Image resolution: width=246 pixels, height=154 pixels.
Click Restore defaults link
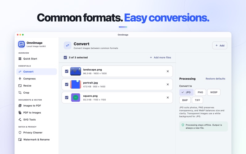[216, 79]
